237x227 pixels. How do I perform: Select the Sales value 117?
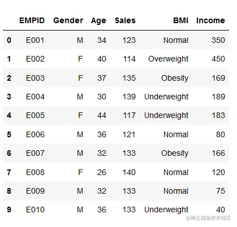point(130,115)
